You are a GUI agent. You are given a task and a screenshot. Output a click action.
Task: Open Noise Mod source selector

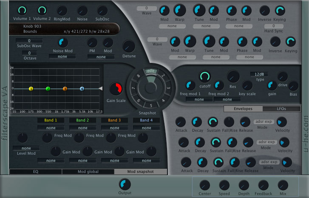coord(62,57)
